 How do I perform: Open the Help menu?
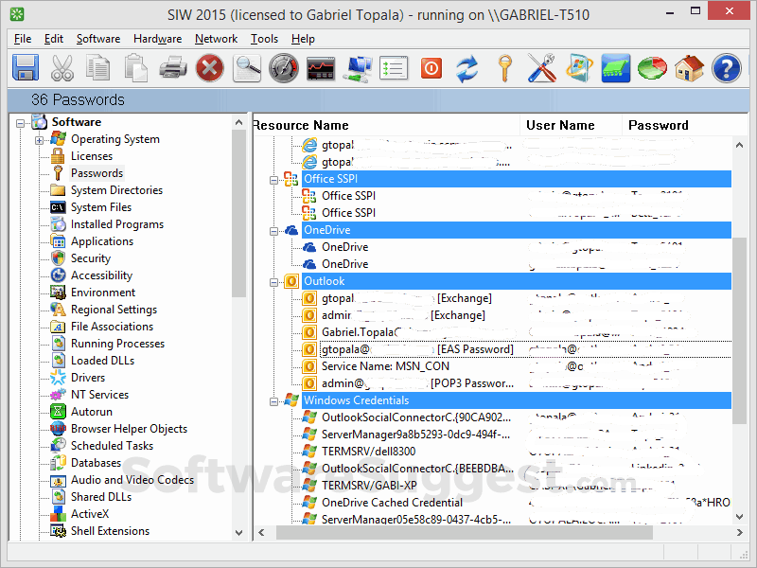click(303, 39)
